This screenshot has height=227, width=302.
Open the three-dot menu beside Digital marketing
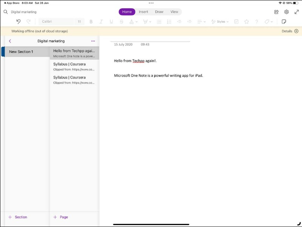93,41
